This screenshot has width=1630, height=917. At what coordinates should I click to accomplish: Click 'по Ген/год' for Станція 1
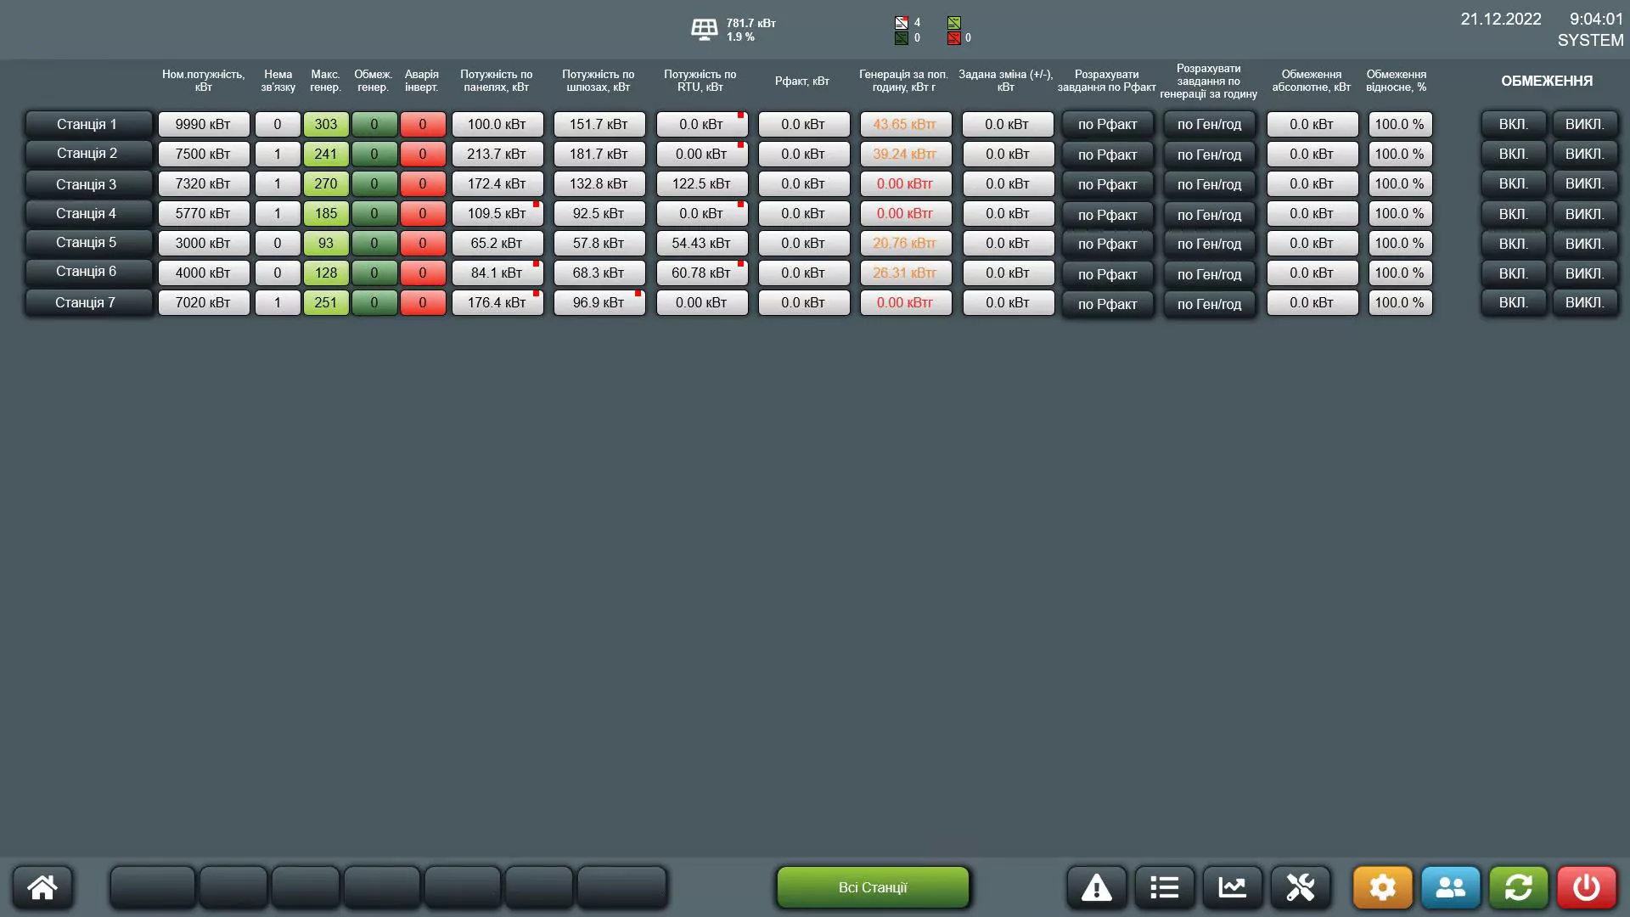1210,124
